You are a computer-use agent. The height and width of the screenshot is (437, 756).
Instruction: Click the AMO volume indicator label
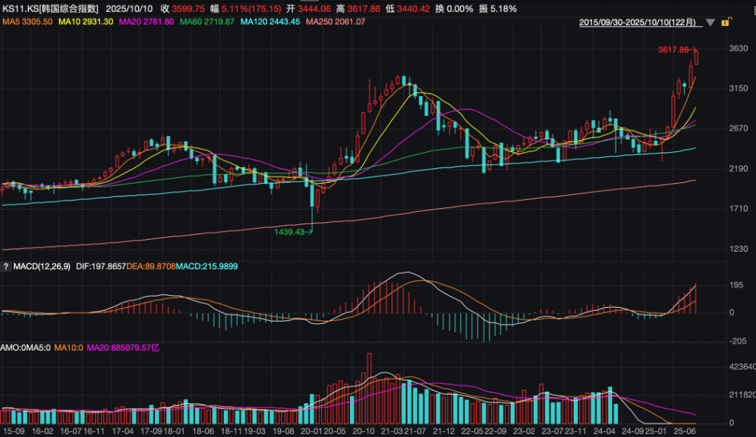point(9,347)
